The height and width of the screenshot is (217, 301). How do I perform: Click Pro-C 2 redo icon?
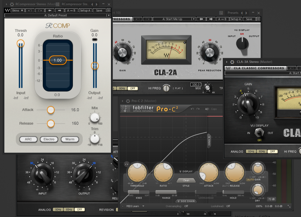click(x=198, y=109)
